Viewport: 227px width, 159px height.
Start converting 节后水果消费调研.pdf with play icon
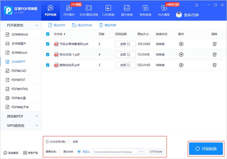(x=181, y=44)
